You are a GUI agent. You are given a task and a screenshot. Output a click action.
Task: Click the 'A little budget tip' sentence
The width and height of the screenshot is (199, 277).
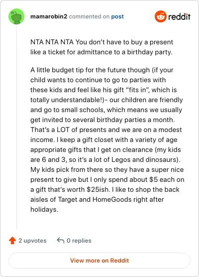point(102,70)
